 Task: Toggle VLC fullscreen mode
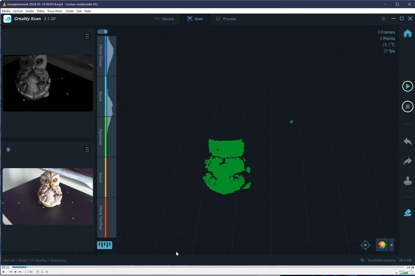(26, 272)
